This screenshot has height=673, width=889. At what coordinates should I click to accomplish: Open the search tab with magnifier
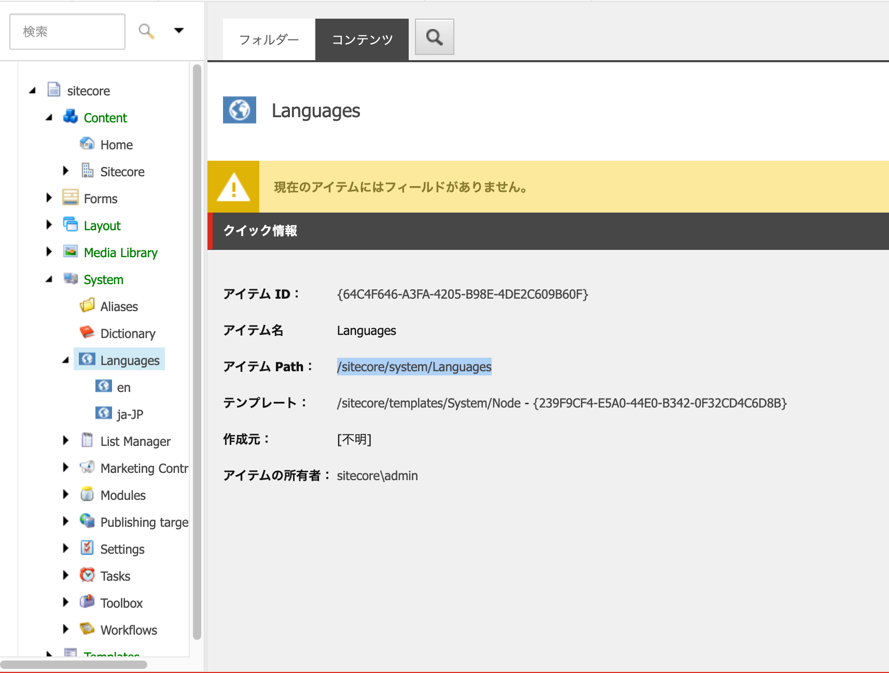pos(435,37)
